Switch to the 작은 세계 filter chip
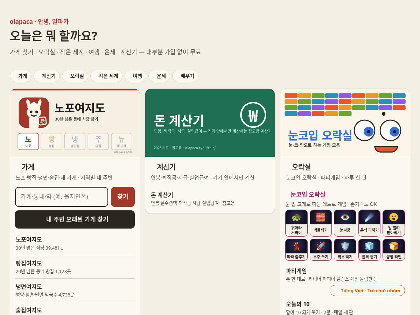The width and height of the screenshot is (420, 315). [x=106, y=76]
